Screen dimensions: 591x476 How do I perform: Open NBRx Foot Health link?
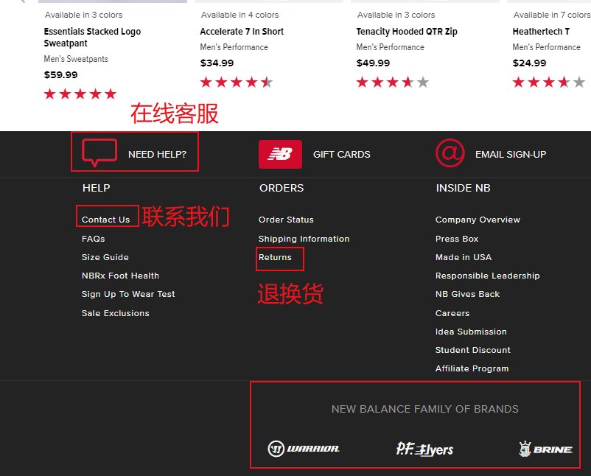120,276
